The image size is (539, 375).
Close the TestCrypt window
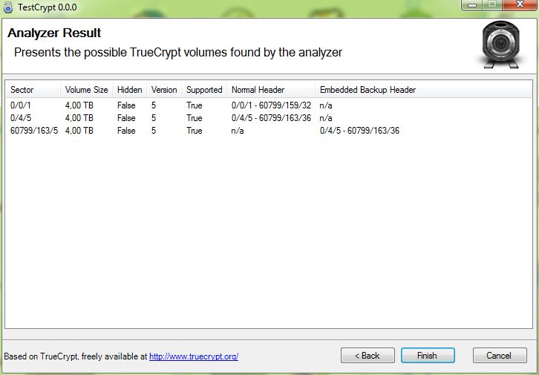520,4
